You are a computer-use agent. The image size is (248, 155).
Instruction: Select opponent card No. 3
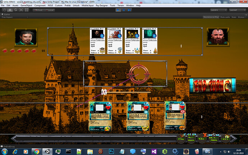(132, 41)
